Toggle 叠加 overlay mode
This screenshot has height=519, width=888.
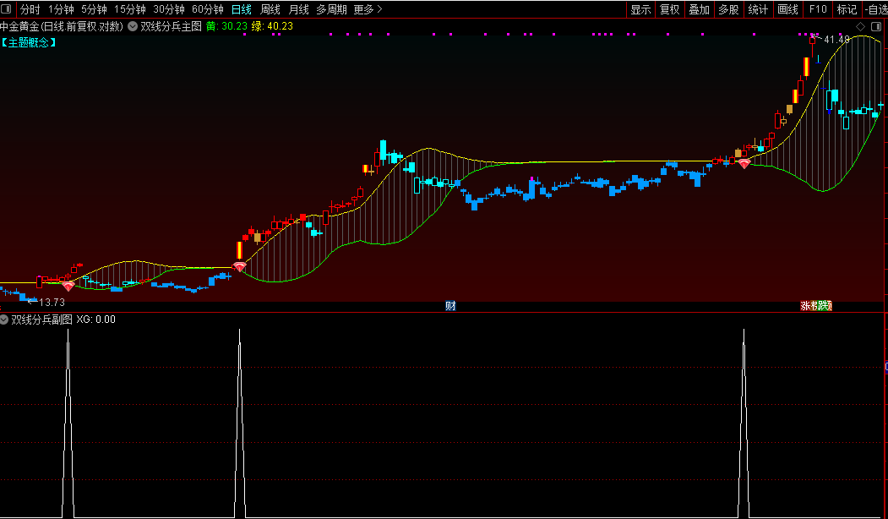[x=699, y=9]
